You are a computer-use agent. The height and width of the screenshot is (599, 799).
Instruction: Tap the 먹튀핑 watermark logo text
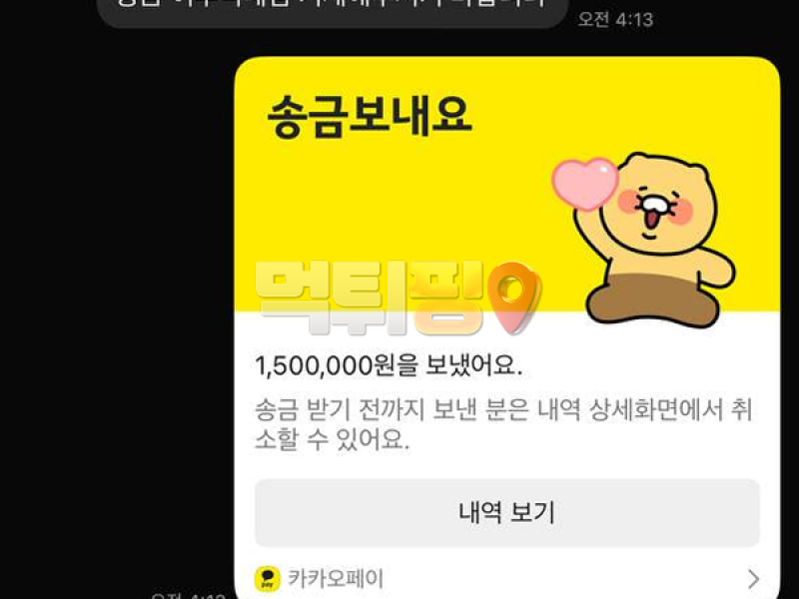(x=370, y=298)
